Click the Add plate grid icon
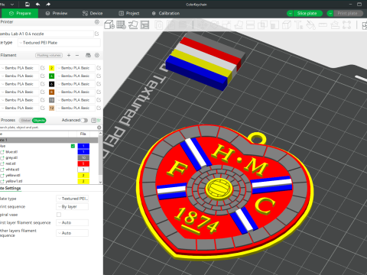The height and width of the screenshot is (275, 367). coord(121,25)
